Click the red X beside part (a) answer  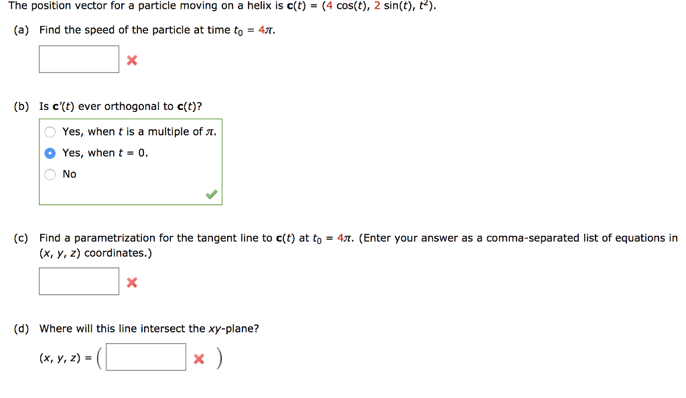132,60
